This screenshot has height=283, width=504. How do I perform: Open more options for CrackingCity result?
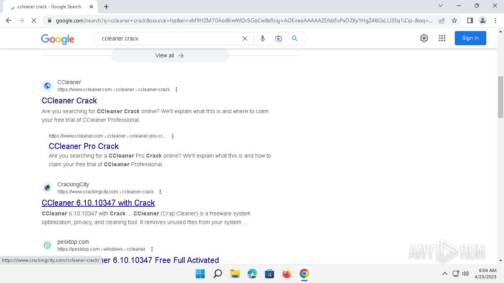click(160, 192)
